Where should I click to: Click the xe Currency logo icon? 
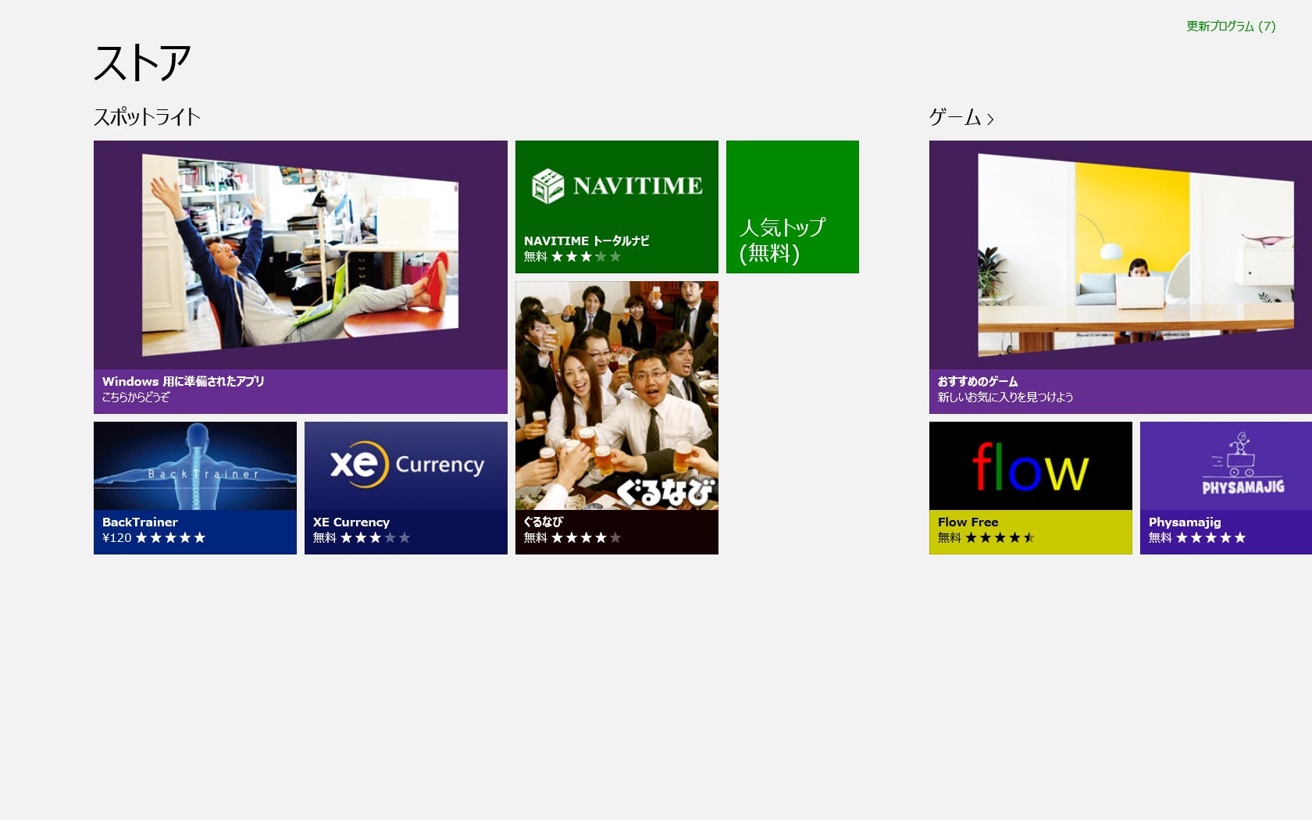(407, 465)
